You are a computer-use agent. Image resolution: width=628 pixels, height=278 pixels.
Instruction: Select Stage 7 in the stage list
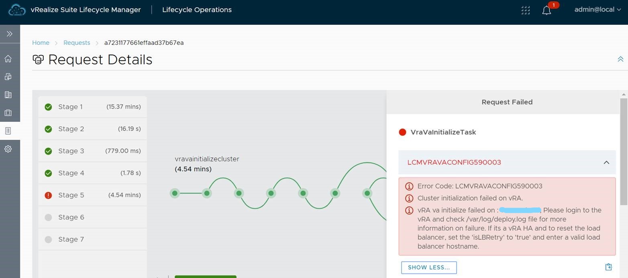tap(92, 239)
